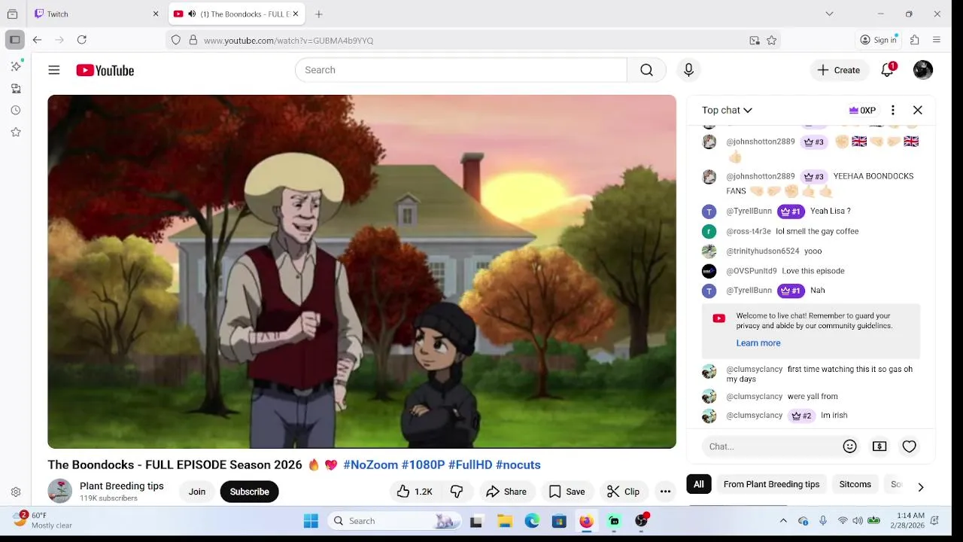Open account avatar menu
This screenshot has width=963, height=542.
tap(923, 70)
